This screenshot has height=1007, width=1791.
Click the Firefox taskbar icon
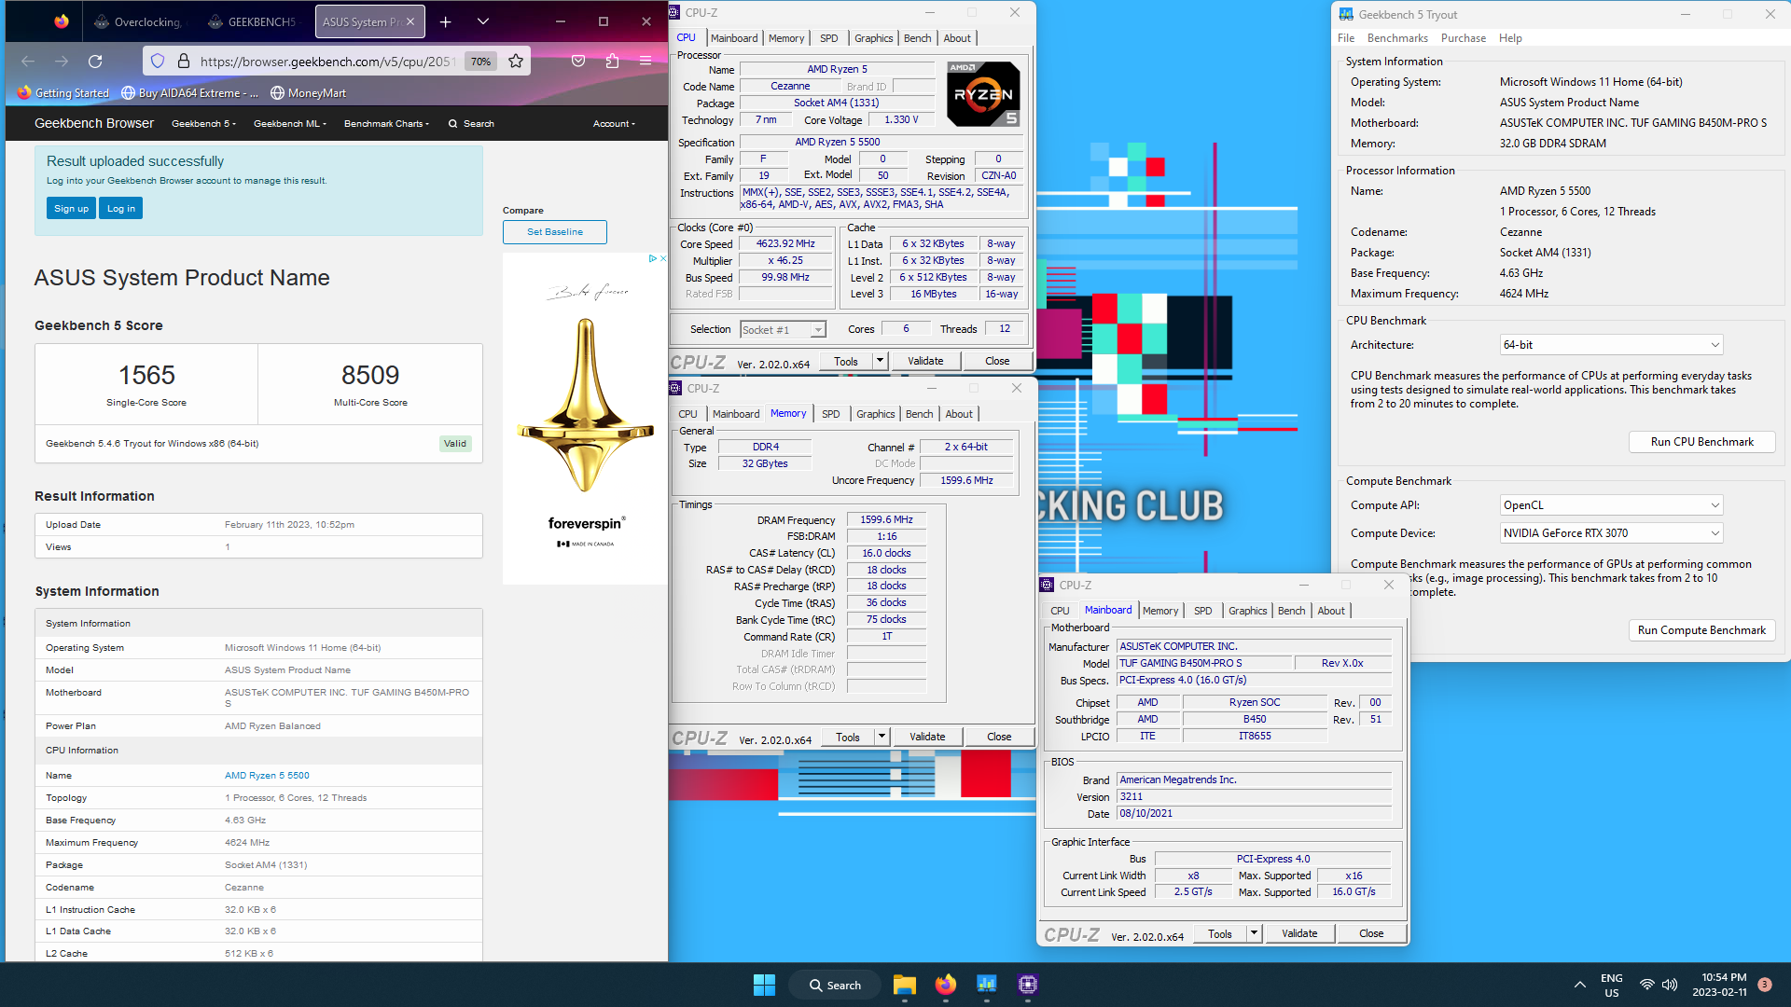945,985
